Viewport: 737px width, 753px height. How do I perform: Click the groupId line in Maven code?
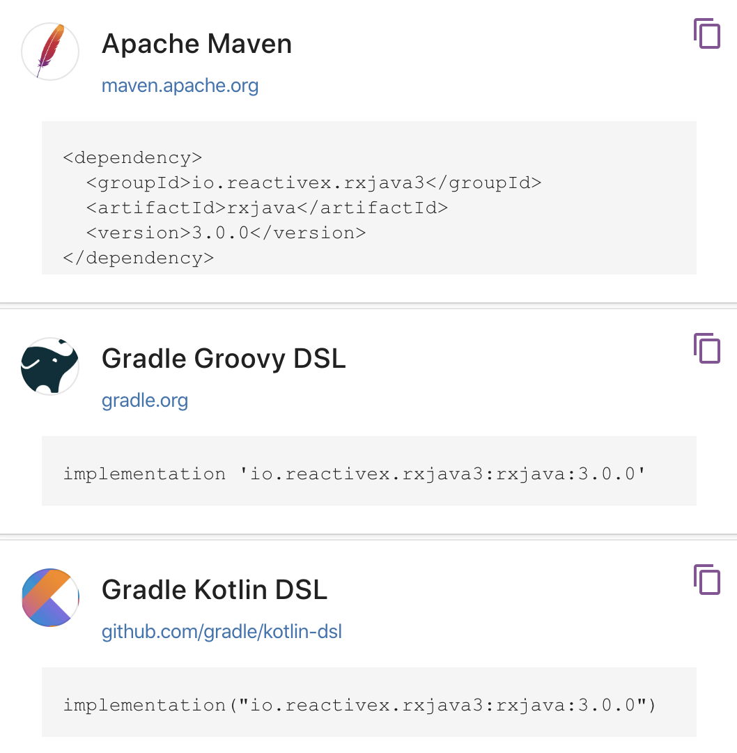pos(313,183)
